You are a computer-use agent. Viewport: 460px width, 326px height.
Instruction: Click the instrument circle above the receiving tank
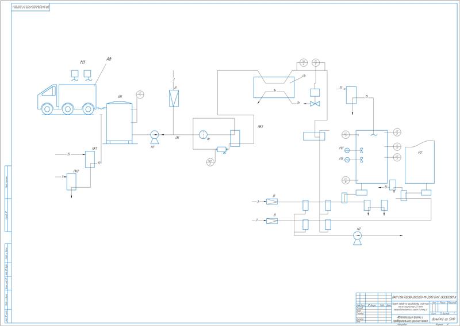140,94
